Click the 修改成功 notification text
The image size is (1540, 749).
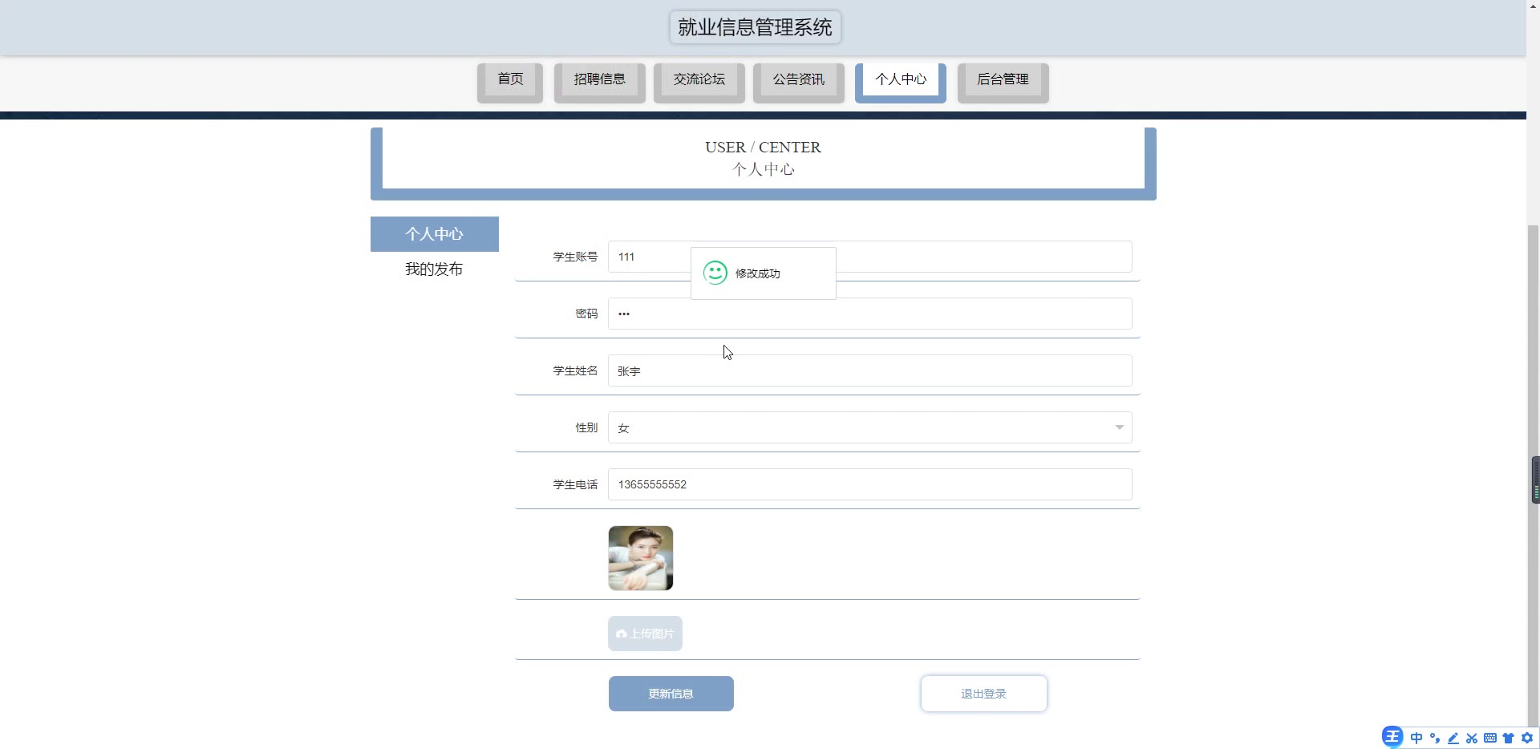pyautogui.click(x=757, y=273)
